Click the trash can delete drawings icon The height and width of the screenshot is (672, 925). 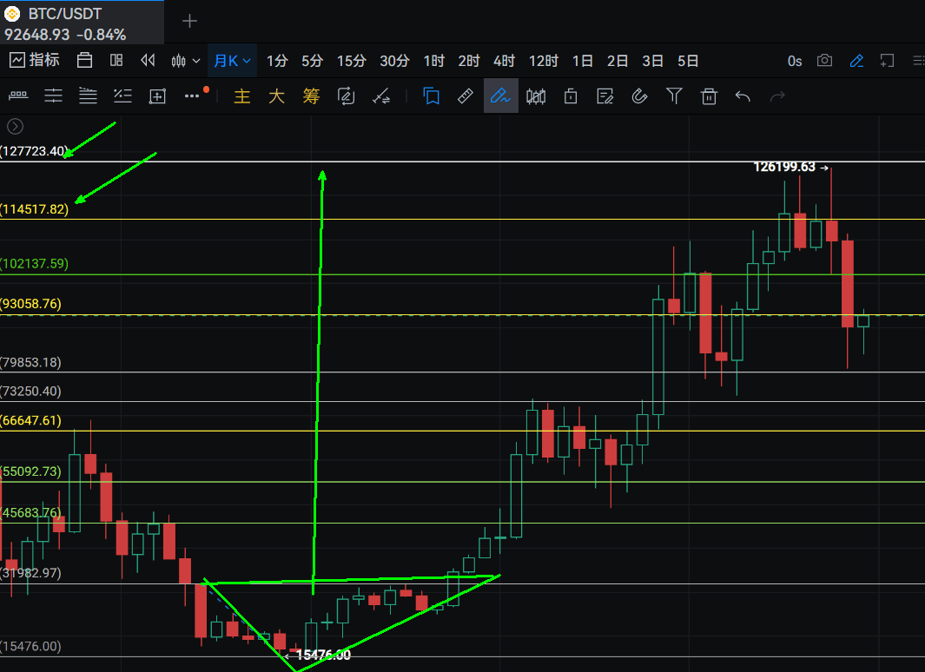point(709,96)
